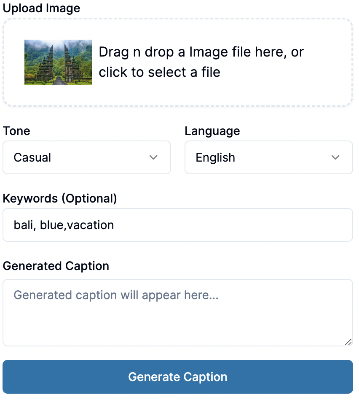Click the "Drag n drop a Image file here" text
The width and height of the screenshot is (359, 400).
pyautogui.click(x=201, y=52)
